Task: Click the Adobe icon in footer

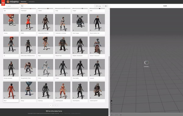Action: pyautogui.click(x=47, y=111)
